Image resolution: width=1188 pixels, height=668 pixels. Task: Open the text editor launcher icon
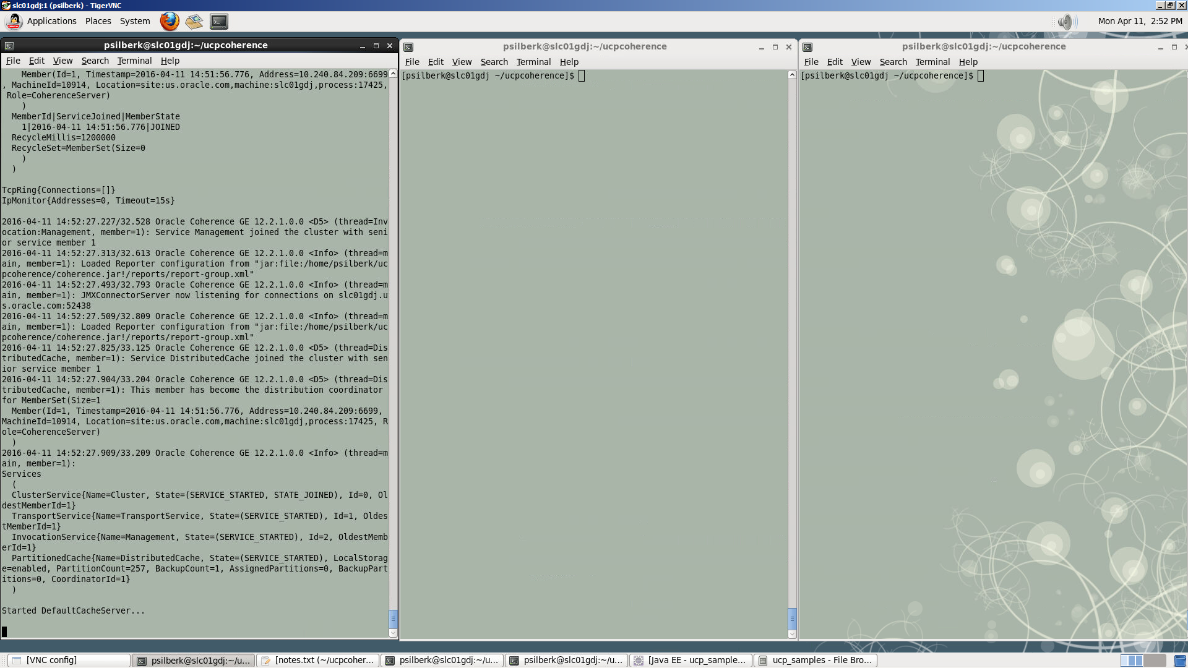pyautogui.click(x=194, y=21)
